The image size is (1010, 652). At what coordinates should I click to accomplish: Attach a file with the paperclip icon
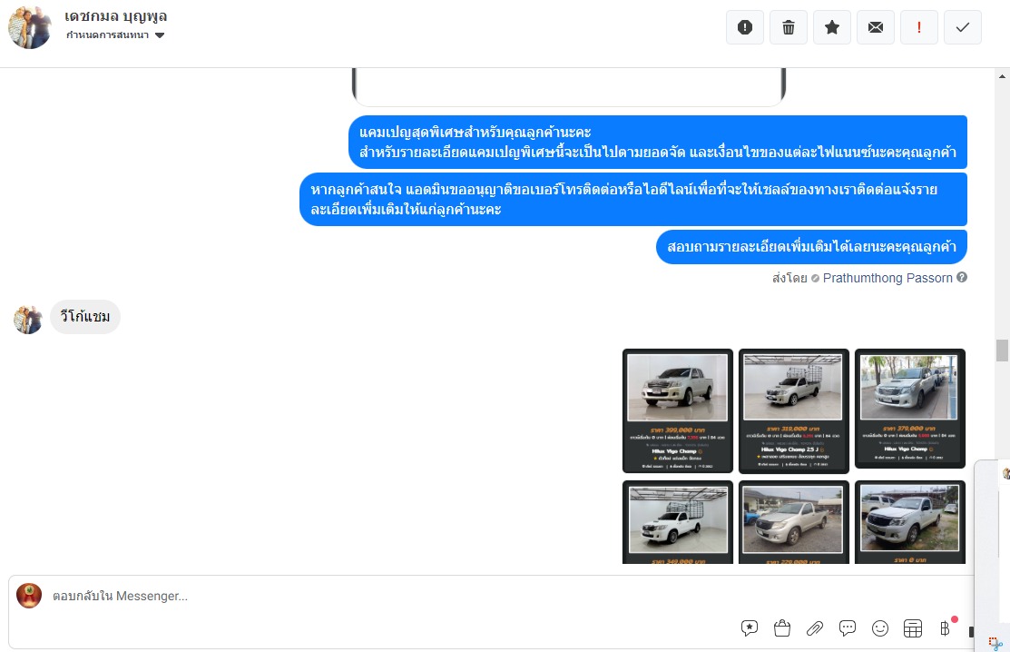tap(815, 627)
